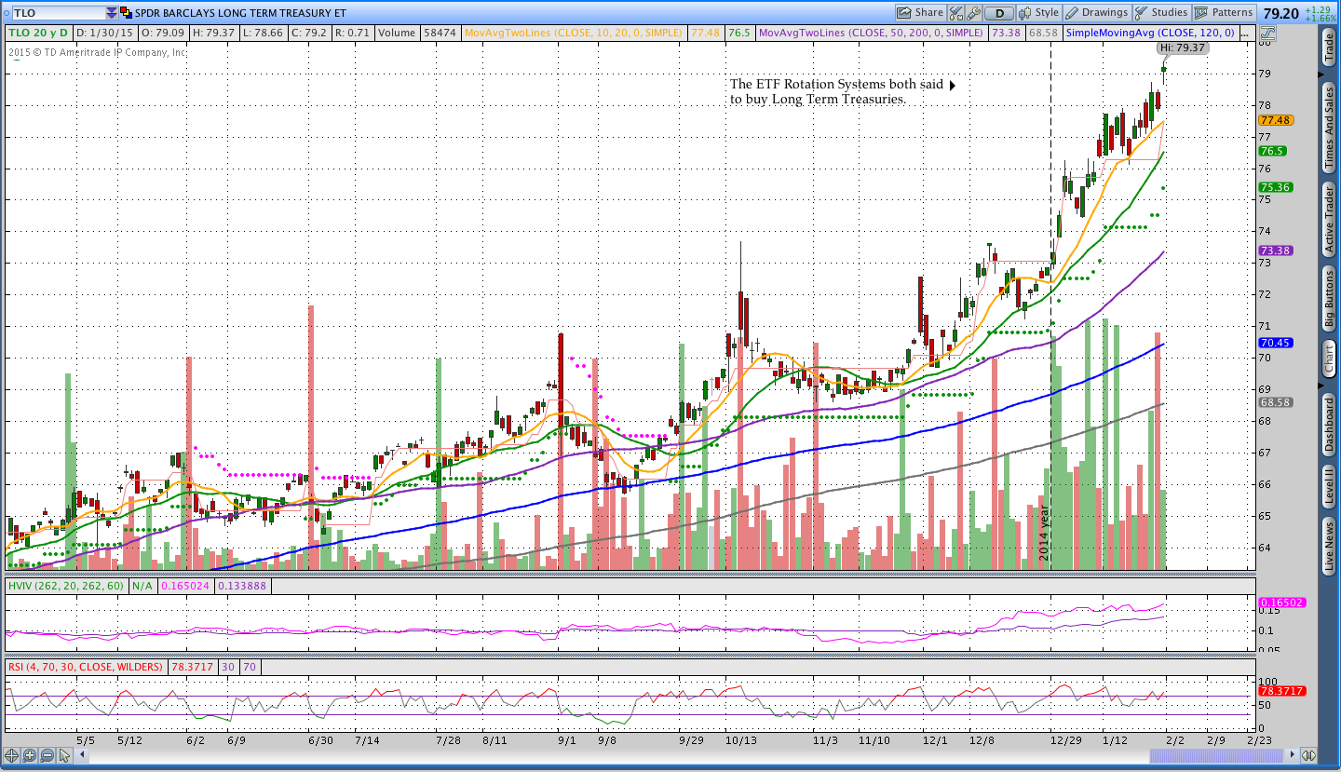Screen dimensions: 1341x772
Task: Open the Dashboard sidebar tab
Action: click(x=1329, y=426)
